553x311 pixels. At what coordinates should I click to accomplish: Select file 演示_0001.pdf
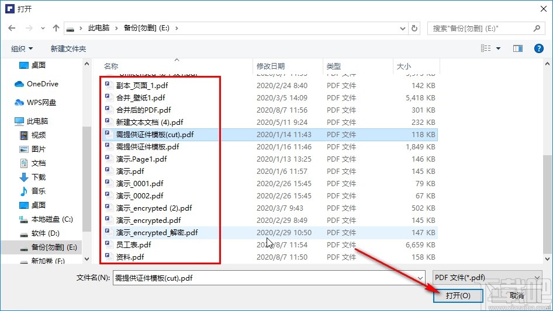140,184
